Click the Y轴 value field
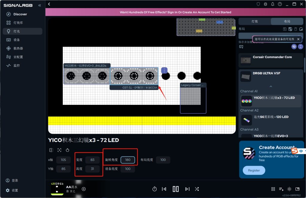The image size is (306, 198). tap(63, 169)
